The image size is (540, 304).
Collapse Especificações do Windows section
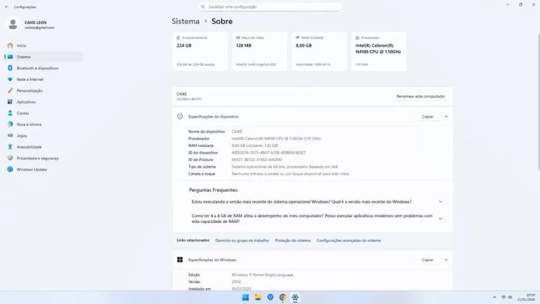pos(446,260)
